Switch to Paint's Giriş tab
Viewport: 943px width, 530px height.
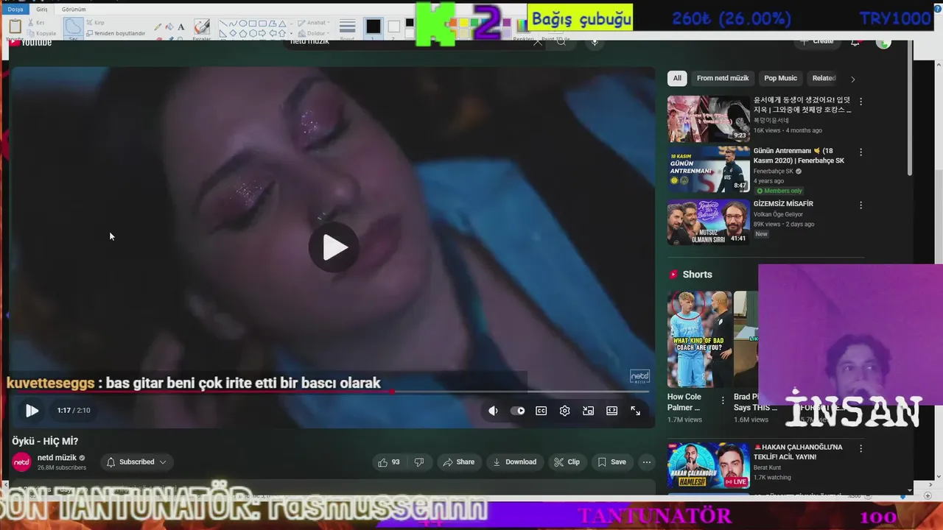tap(42, 10)
